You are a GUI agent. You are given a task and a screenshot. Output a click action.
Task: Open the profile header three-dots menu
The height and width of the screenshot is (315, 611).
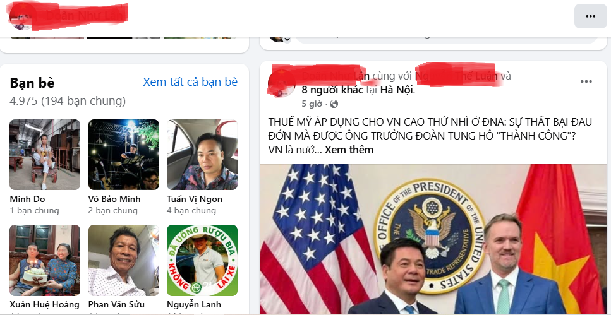click(590, 16)
